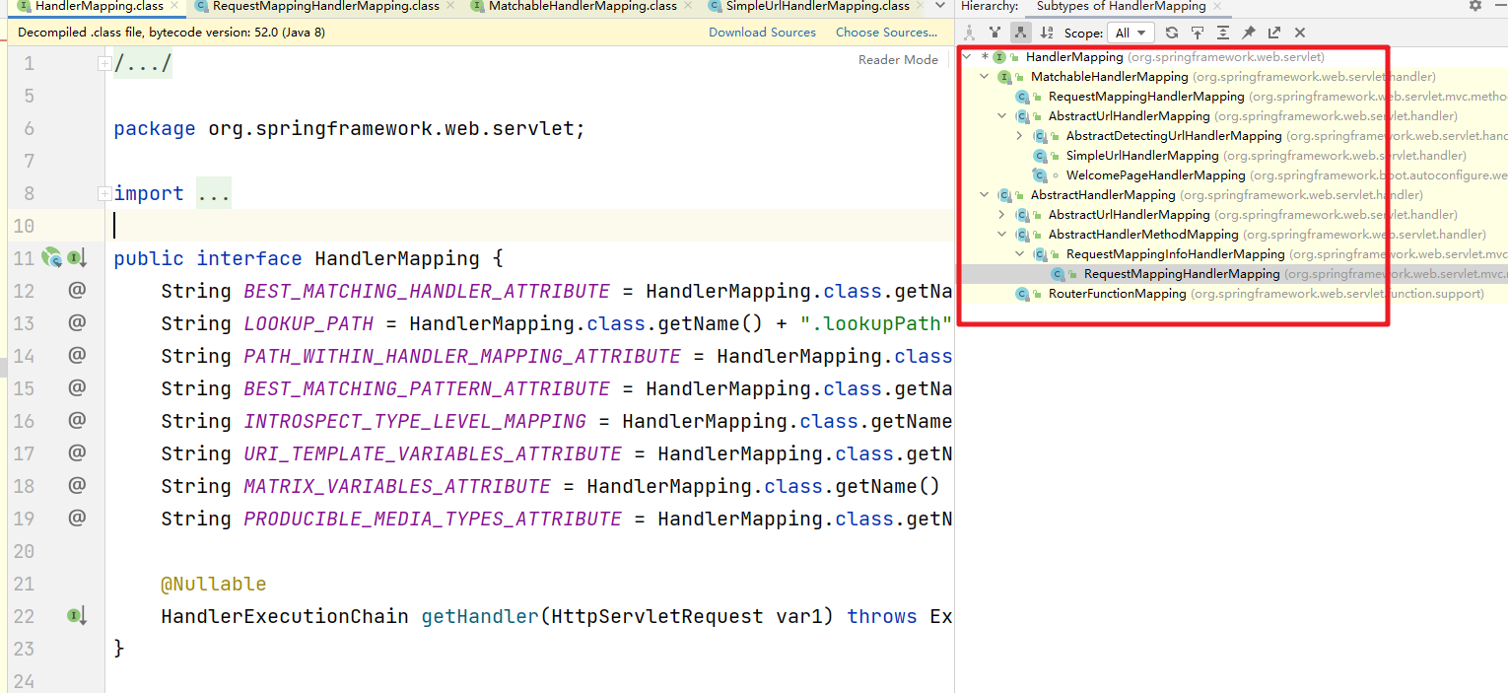Click the scroll-from-source icon in hierarchy toolbar
1508x693 pixels.
coord(1198,32)
